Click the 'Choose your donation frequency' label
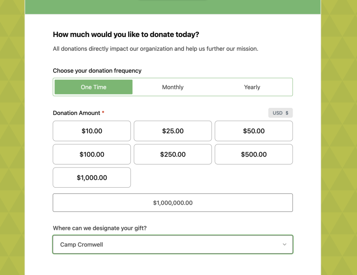The height and width of the screenshot is (275, 357). click(x=97, y=70)
